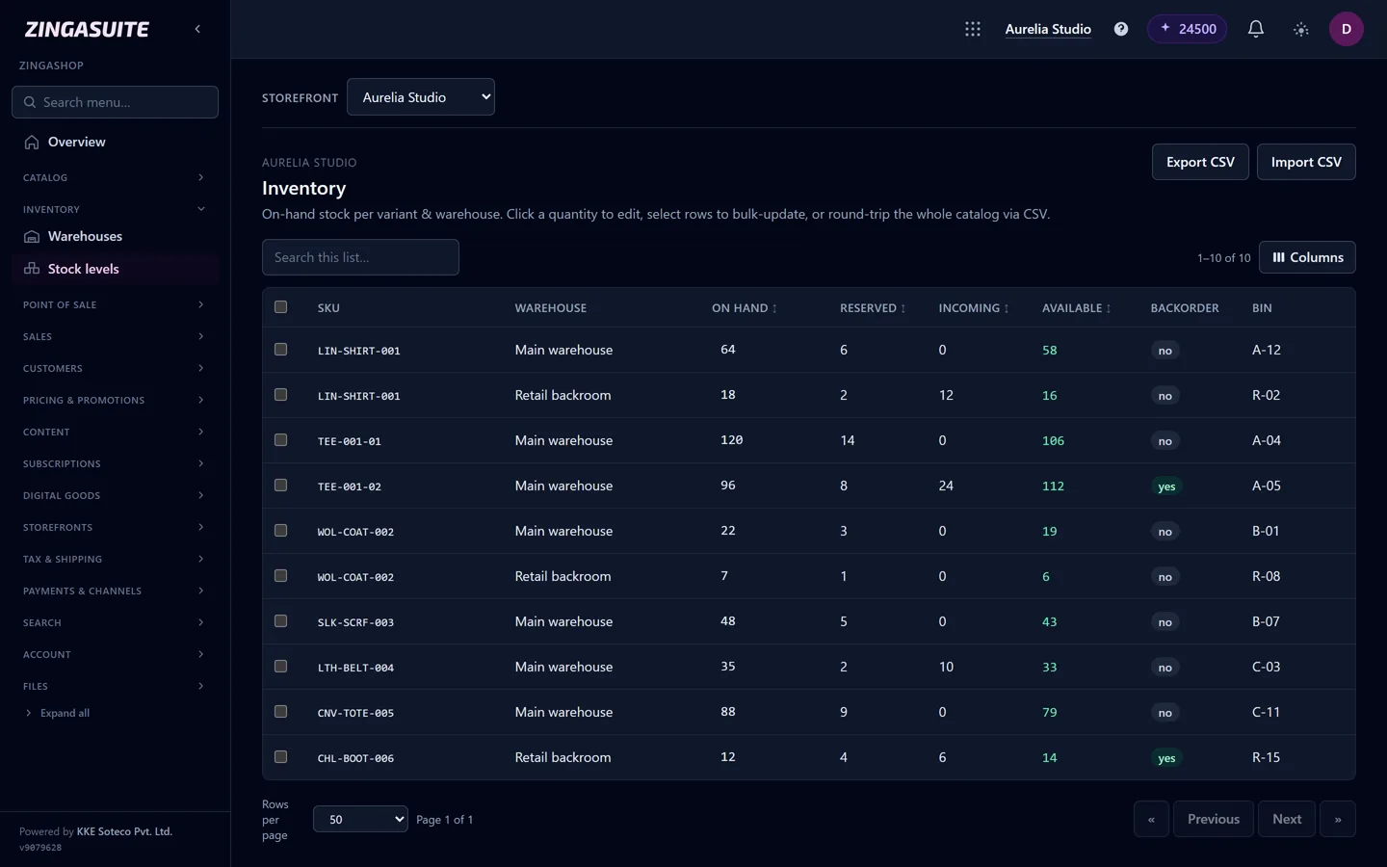
Task: Expand the Files menu section
Action: click(x=115, y=686)
